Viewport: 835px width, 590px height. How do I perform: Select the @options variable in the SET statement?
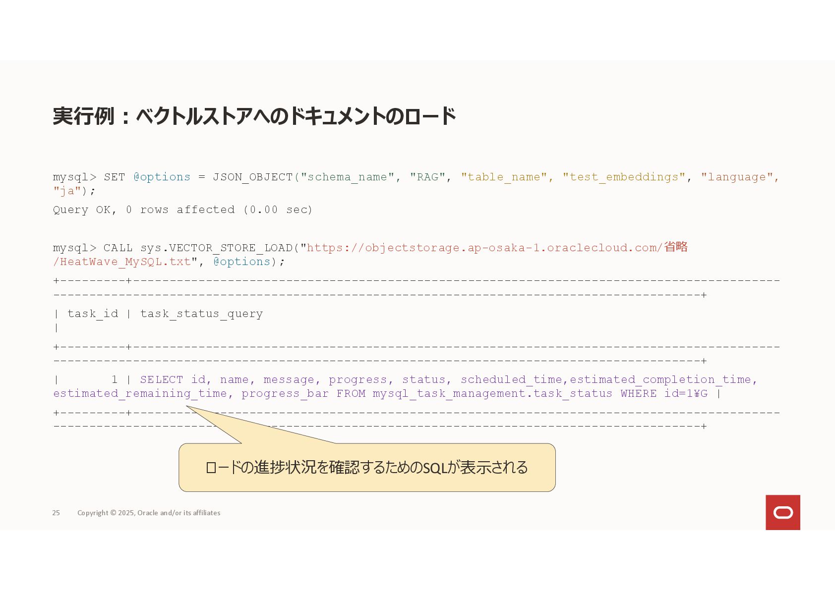click(162, 177)
